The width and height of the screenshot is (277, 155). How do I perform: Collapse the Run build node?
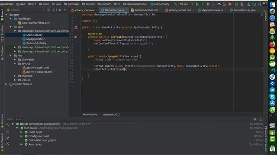(x=17, y=128)
